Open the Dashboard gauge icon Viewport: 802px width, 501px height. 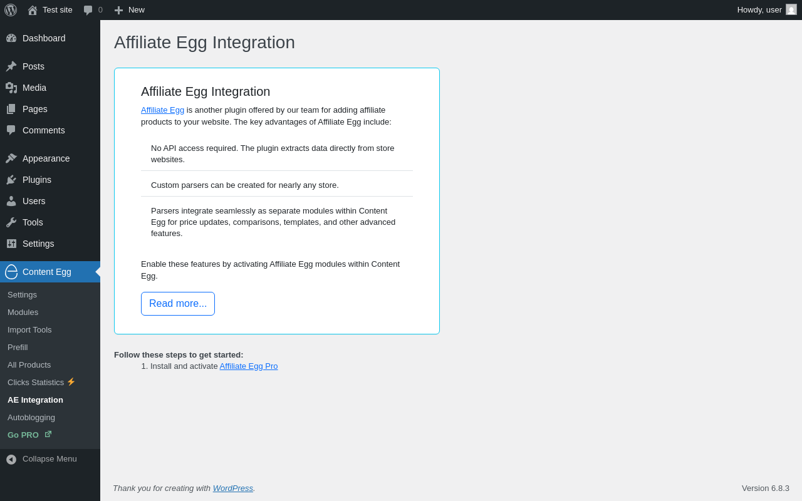pyautogui.click(x=11, y=38)
